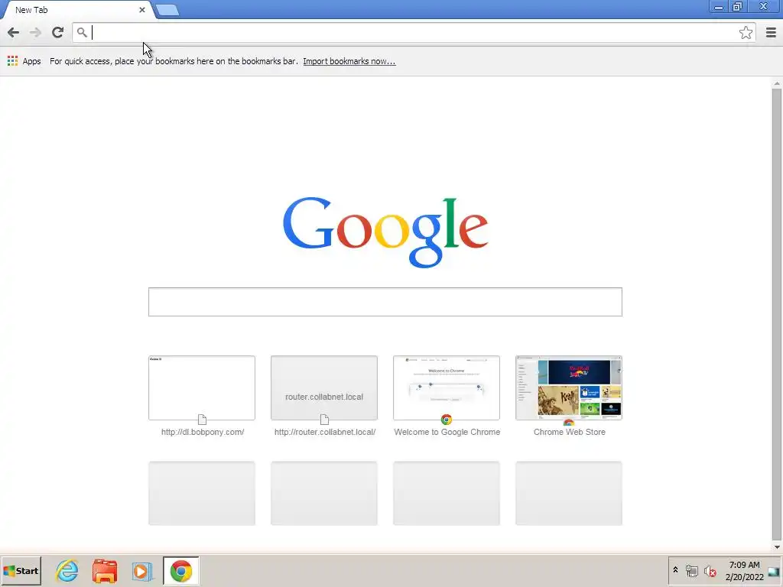
Task: Bookmark this page with the star icon
Action: (x=746, y=32)
